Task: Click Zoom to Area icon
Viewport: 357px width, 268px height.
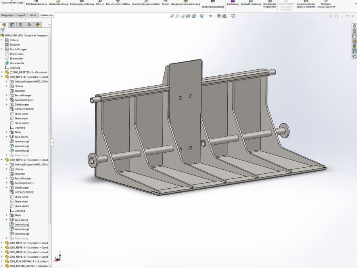Action: pyautogui.click(x=177, y=16)
